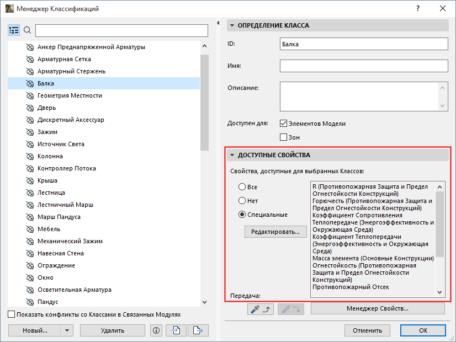Toggle the tree view icon above list
The height and width of the screenshot is (342, 456).
[x=14, y=30]
